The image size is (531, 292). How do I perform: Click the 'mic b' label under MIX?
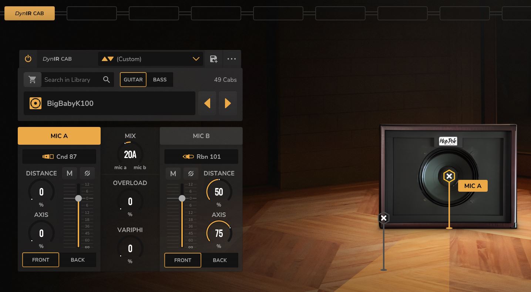point(140,168)
